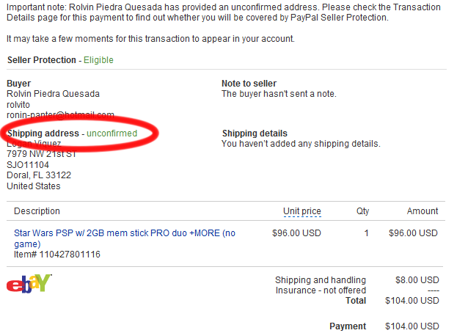Click the Seller Protection label
Image resolution: width=468 pixels, height=333 pixels.
[x=42, y=60]
